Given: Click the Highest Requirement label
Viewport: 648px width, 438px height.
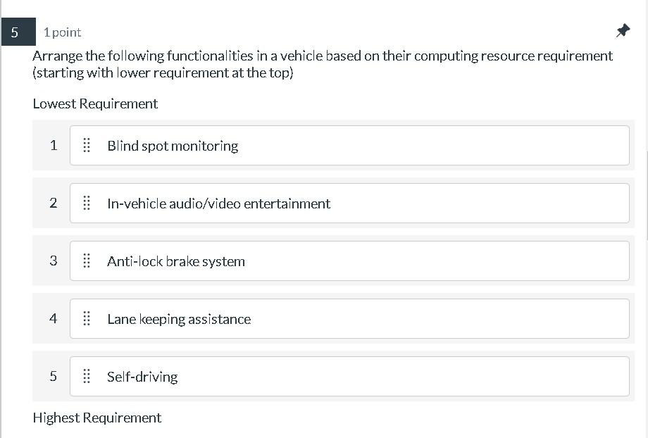Looking at the screenshot, I should click(x=97, y=418).
